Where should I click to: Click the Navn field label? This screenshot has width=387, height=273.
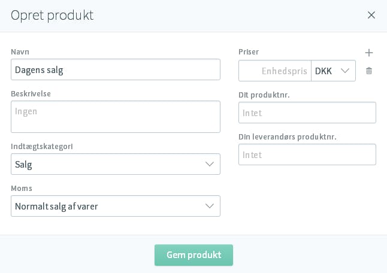point(20,52)
